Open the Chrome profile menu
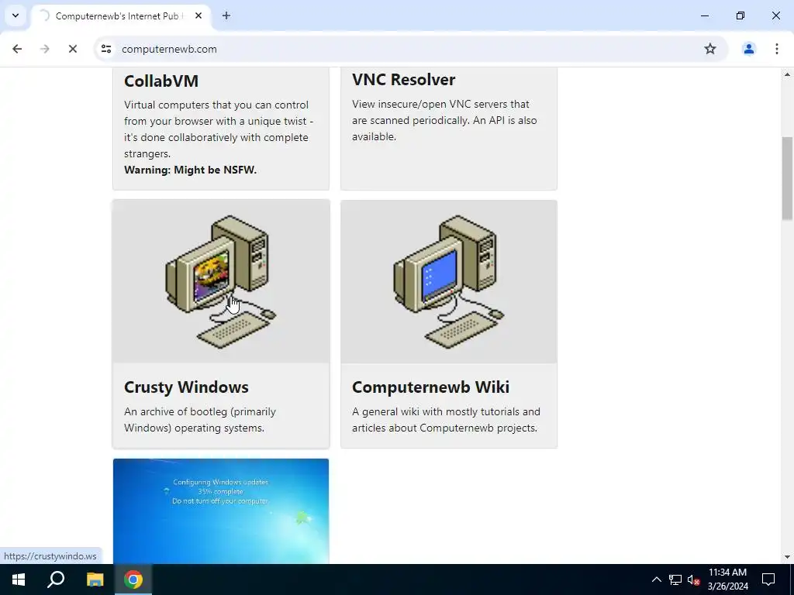This screenshot has width=794, height=595. pos(748,49)
